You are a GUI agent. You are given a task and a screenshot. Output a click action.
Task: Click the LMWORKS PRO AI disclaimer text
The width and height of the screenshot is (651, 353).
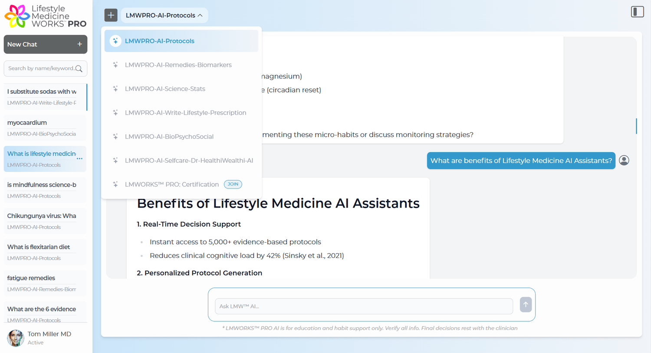point(370,328)
